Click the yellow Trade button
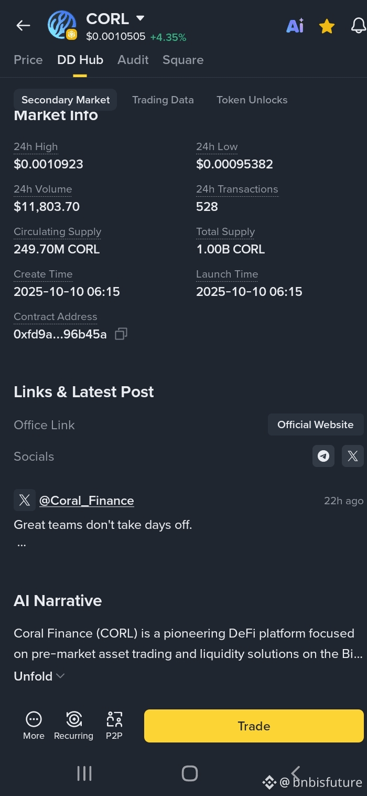Viewport: 367px width, 796px height. pos(254,726)
